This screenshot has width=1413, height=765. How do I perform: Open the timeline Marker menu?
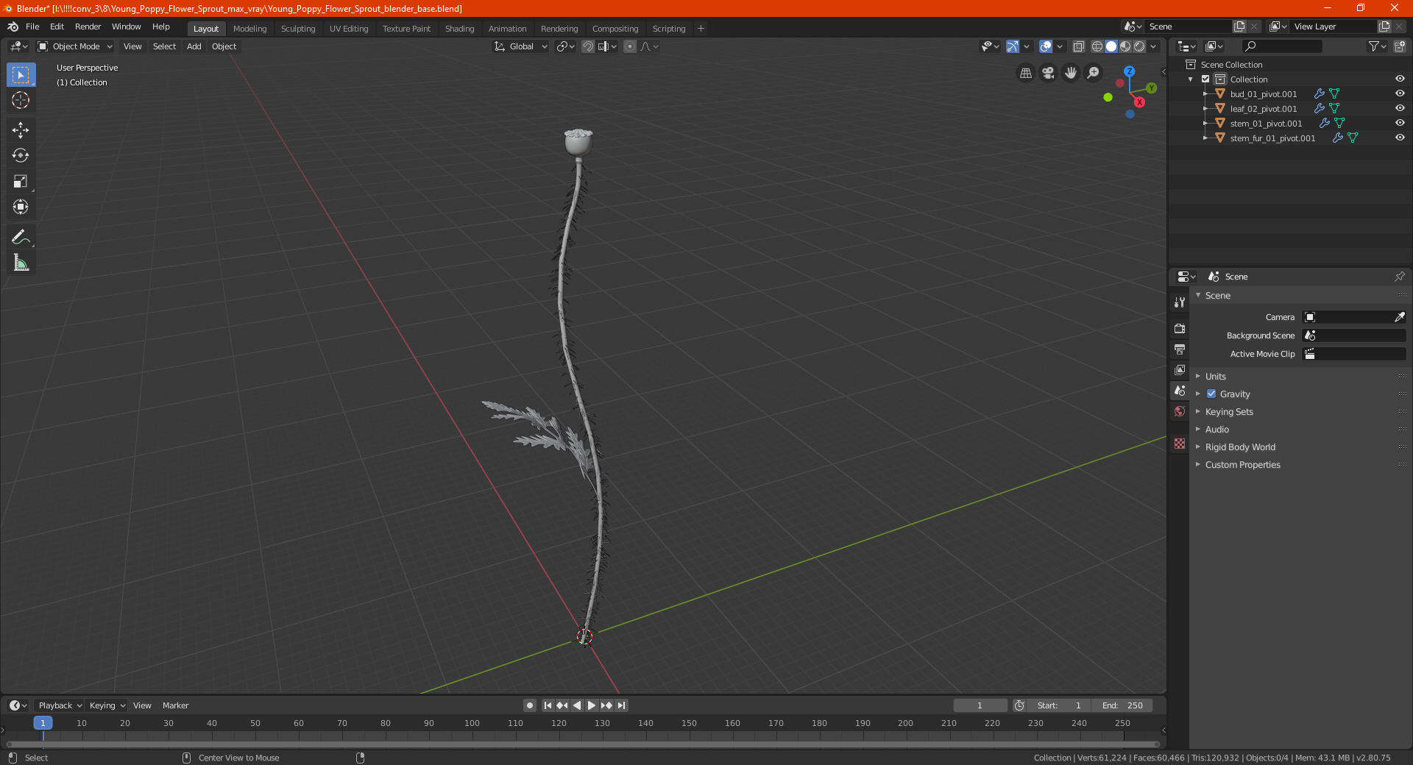pyautogui.click(x=175, y=705)
